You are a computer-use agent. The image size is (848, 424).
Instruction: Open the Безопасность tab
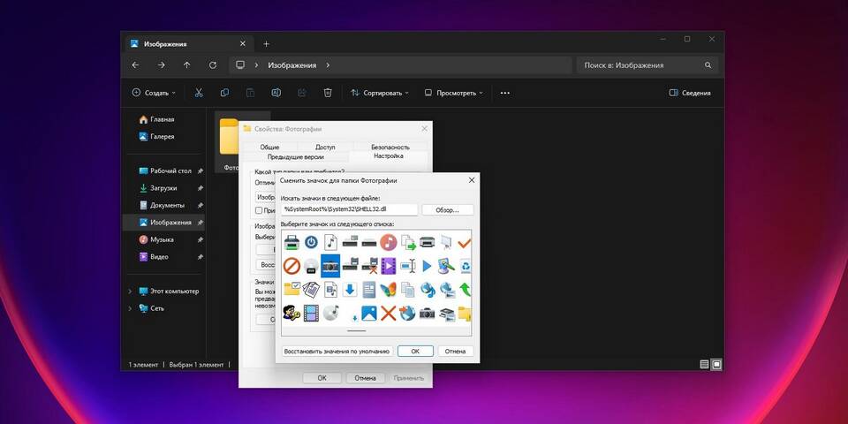coord(390,147)
